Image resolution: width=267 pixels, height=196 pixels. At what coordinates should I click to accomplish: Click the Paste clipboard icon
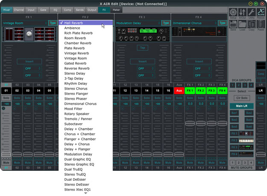click(261, 24)
